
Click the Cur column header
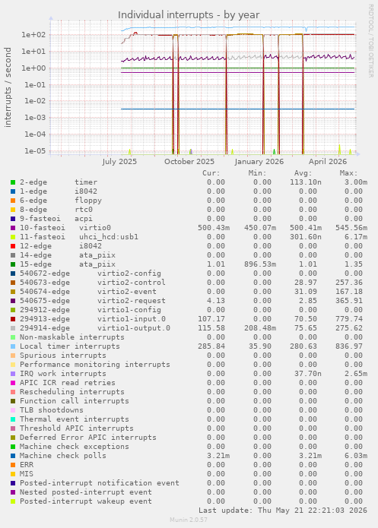[x=211, y=173]
